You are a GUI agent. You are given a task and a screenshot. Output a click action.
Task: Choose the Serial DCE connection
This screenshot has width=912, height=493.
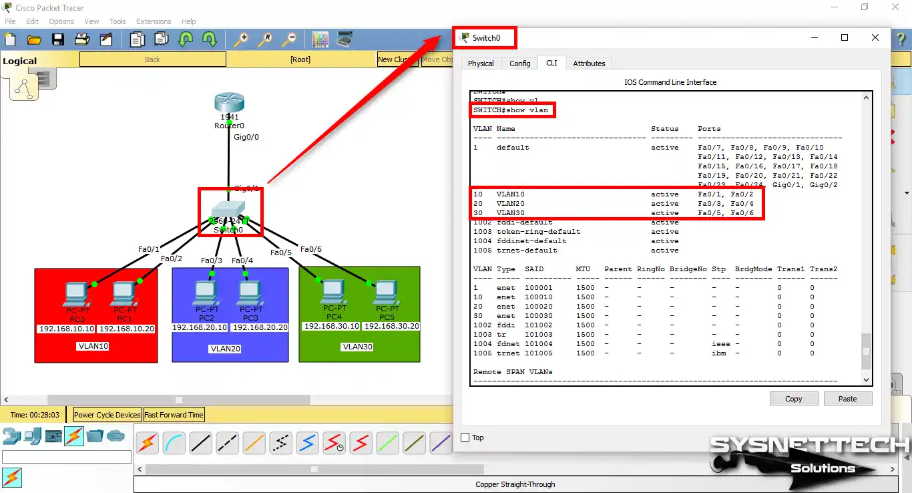click(x=334, y=443)
